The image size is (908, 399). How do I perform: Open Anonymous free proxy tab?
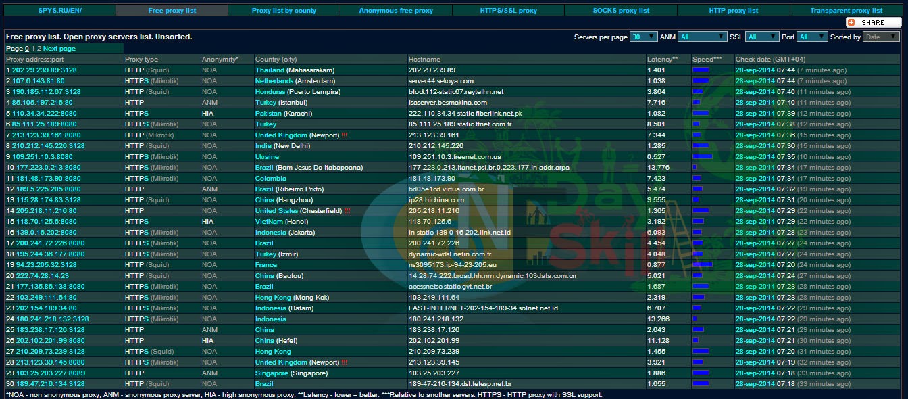(396, 10)
